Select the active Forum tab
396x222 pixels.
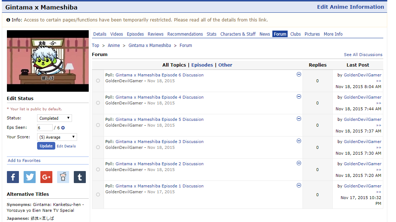coord(280,34)
